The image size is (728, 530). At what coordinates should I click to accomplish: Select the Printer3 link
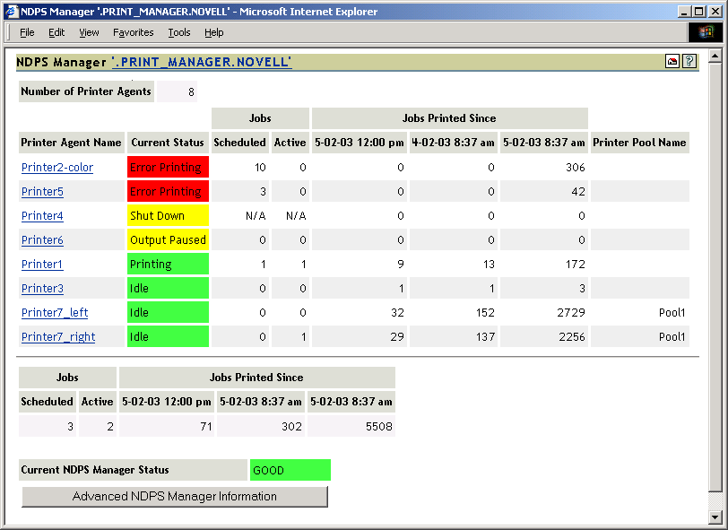click(42, 288)
